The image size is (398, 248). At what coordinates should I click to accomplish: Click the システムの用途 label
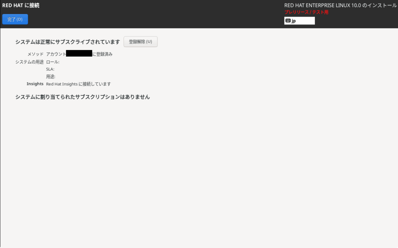(30, 62)
